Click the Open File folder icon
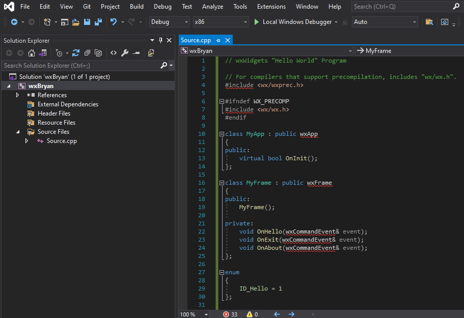This screenshot has width=464, height=318. (x=76, y=22)
